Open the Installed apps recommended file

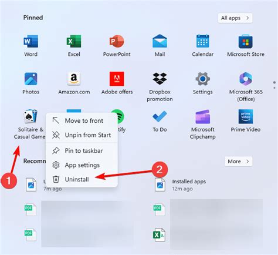(180, 184)
